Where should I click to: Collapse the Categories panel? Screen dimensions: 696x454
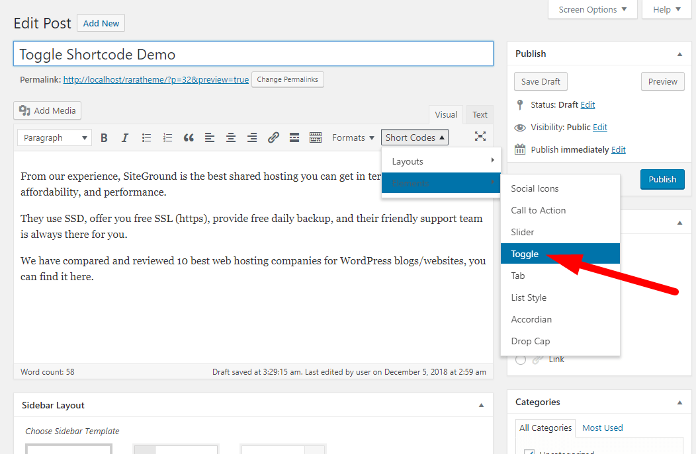click(x=679, y=402)
